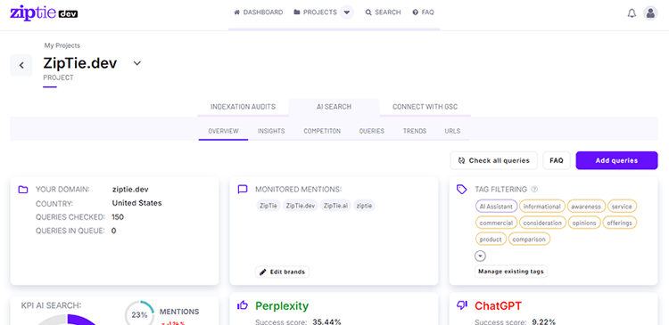Viewport: 669px width, 325px height.
Task: Open the notifications bell
Action: (632, 13)
